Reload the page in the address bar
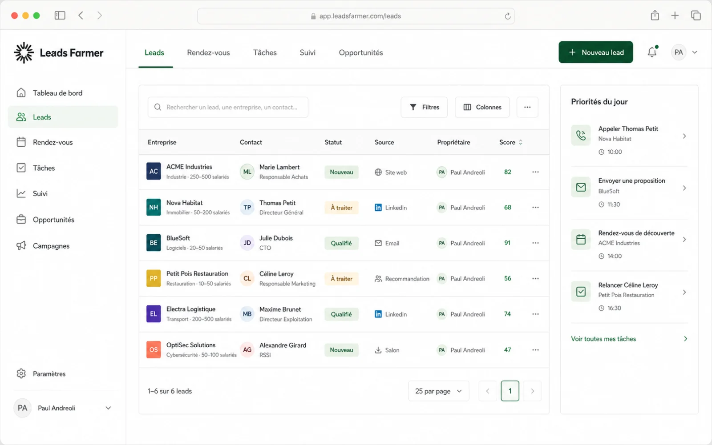712x445 pixels. [x=507, y=16]
